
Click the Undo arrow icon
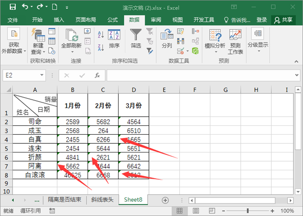point(25,7)
